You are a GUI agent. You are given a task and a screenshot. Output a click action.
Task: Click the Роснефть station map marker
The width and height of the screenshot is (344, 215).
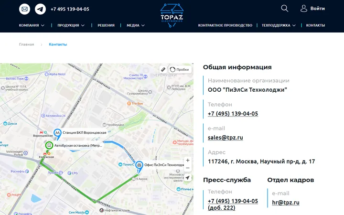pyautogui.click(x=20, y=172)
